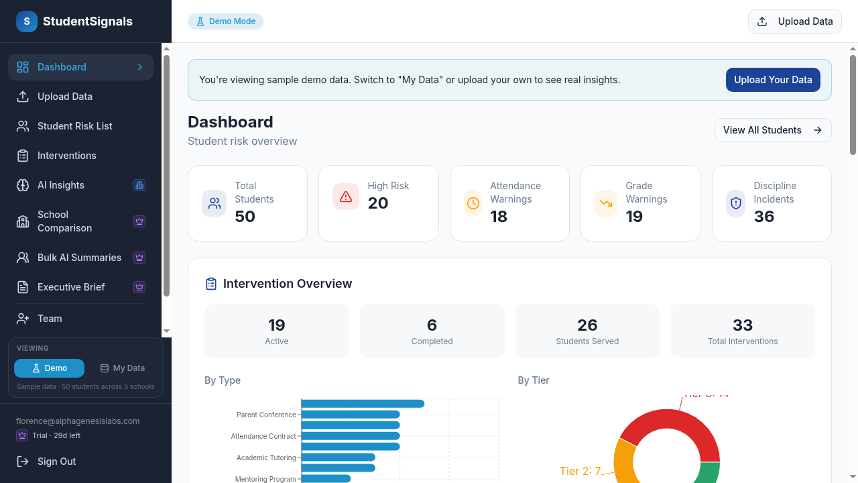
Task: Click the 6 Completed interventions tile
Action: [432, 331]
